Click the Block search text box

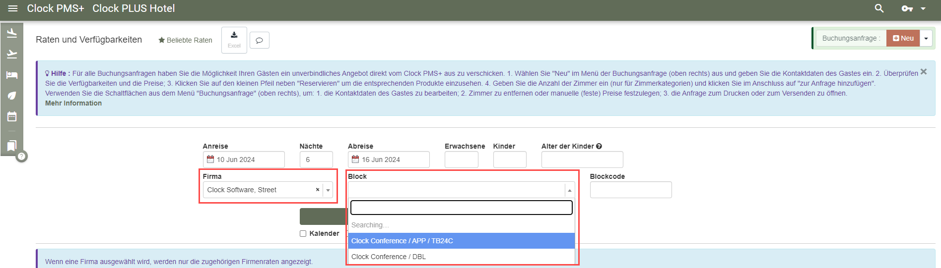coord(462,208)
